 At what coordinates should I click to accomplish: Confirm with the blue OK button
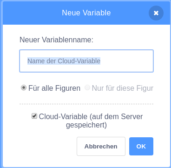[141, 146]
